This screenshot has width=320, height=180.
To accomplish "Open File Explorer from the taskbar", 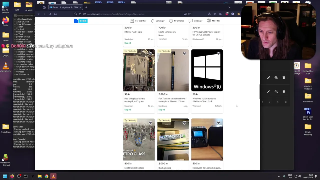I will coord(39,176).
